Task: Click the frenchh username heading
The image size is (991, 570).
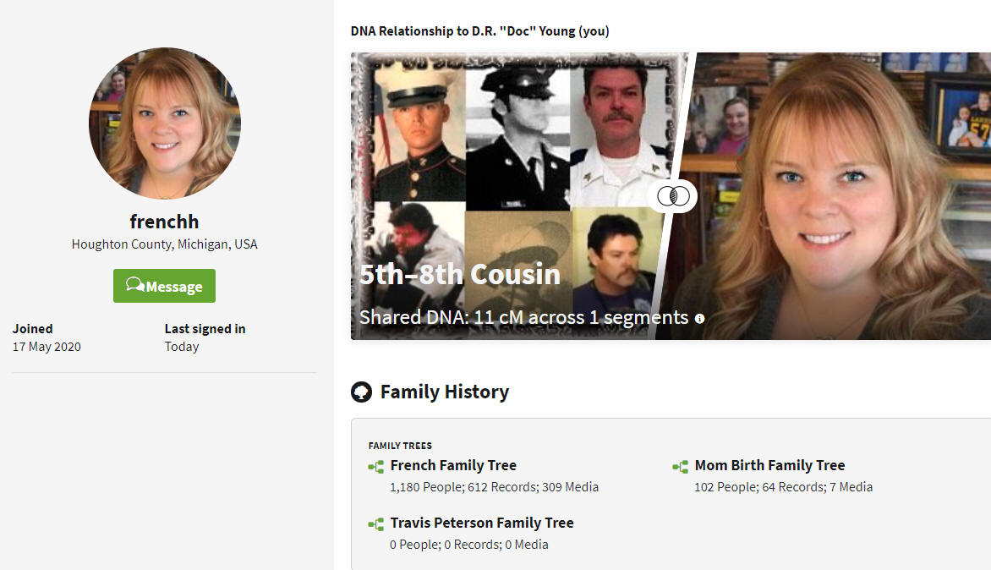Action: [164, 222]
